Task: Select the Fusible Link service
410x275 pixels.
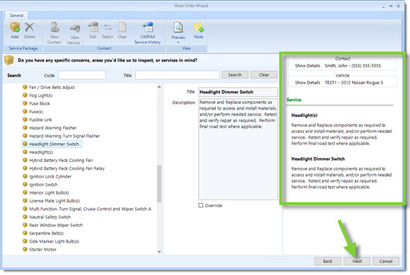Action: [40, 119]
